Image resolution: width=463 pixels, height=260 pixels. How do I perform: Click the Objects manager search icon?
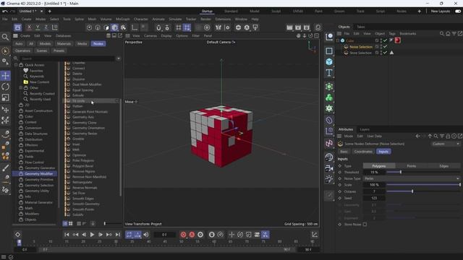click(442, 34)
